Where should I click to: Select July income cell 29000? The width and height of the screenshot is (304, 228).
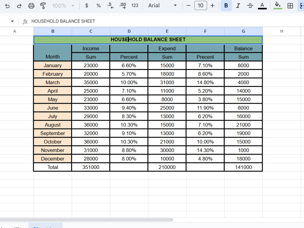(x=91, y=116)
